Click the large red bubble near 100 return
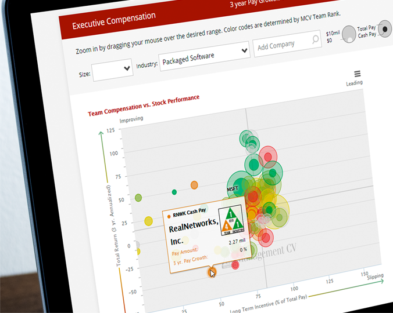 [x=268, y=156]
